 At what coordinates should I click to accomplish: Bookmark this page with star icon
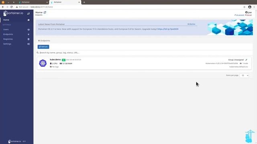tap(245, 7)
